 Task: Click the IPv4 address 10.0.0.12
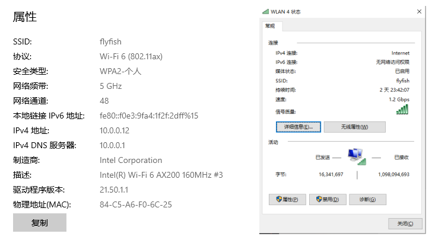(115, 130)
